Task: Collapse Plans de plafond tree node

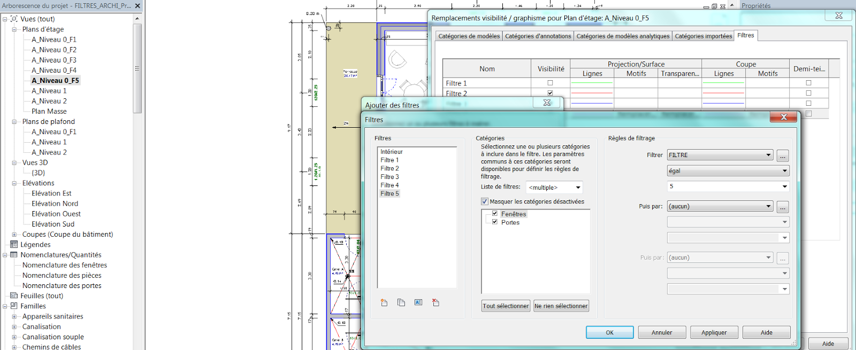Action: (14, 122)
